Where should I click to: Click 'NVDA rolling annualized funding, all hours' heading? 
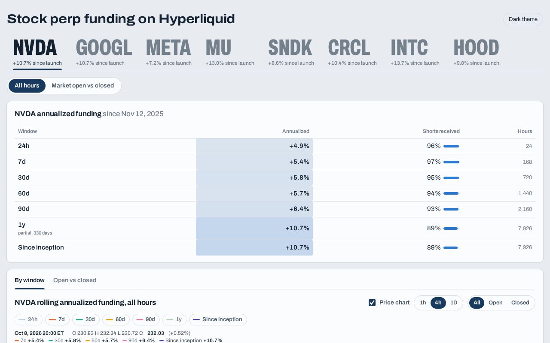tap(85, 303)
